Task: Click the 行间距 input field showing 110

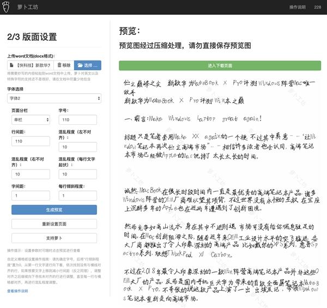Action: tap(31, 141)
